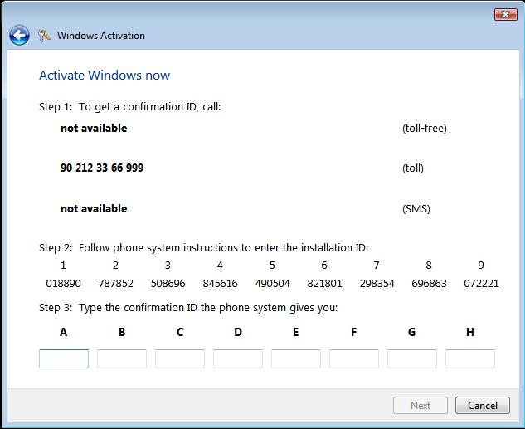Click installation ID group 845616

tap(220, 284)
